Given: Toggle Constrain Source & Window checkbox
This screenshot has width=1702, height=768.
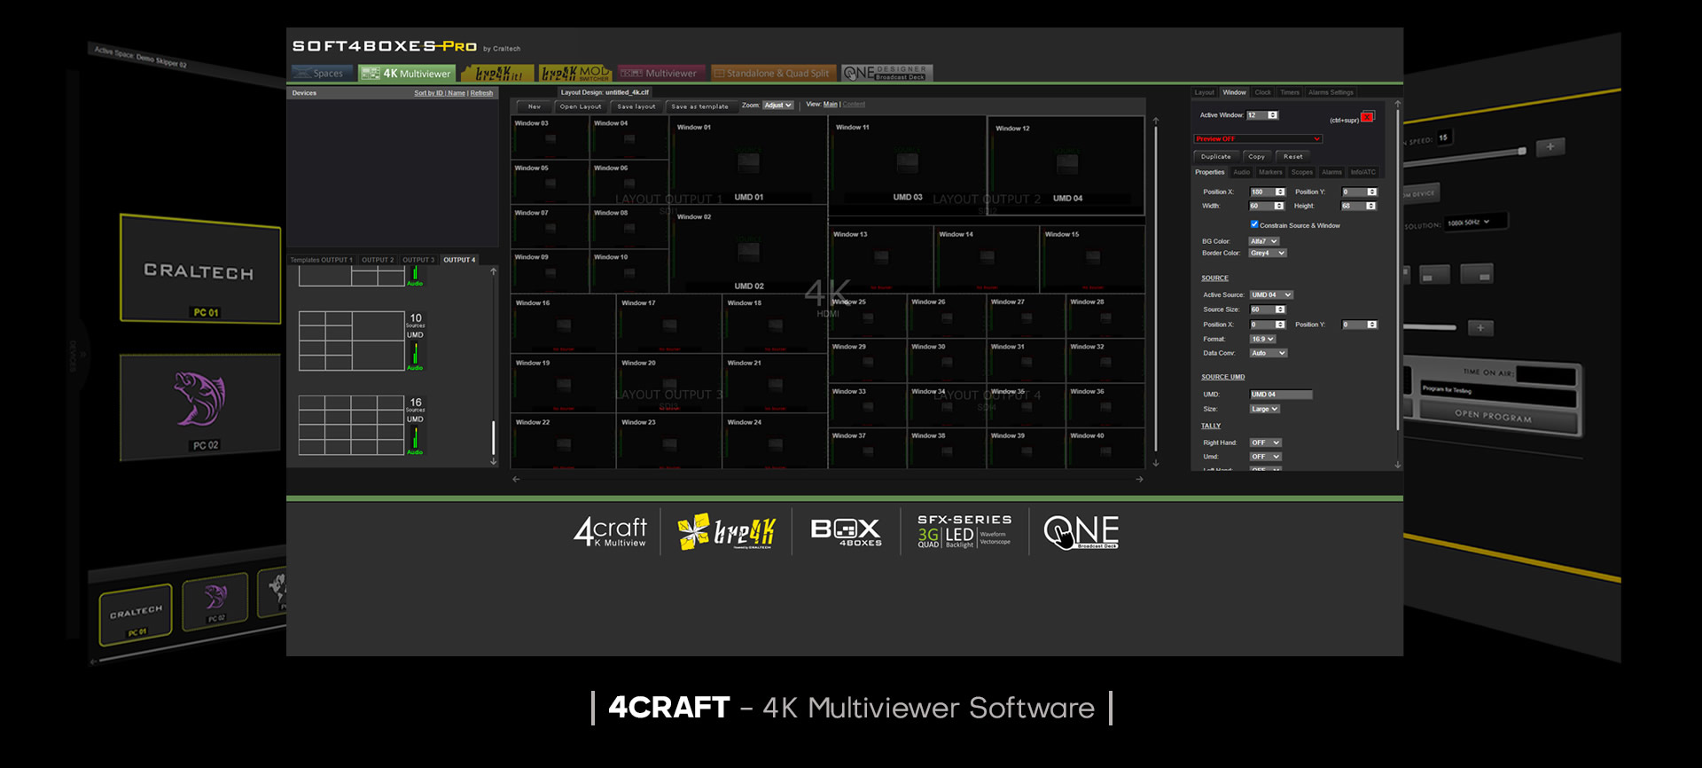Looking at the screenshot, I should (1254, 224).
